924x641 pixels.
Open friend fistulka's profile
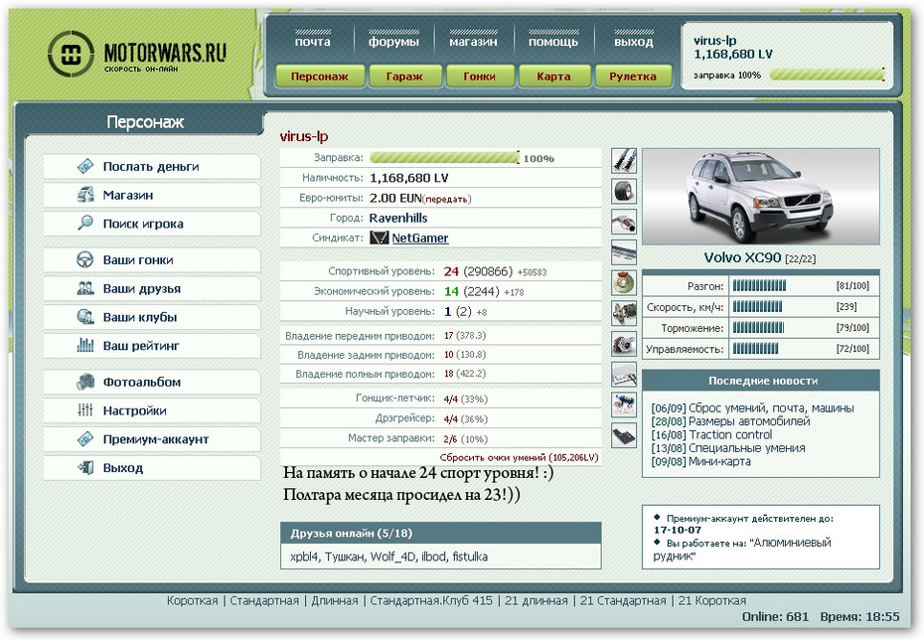[x=470, y=557]
